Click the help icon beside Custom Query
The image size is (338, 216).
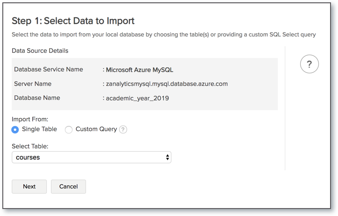pyautogui.click(x=123, y=130)
